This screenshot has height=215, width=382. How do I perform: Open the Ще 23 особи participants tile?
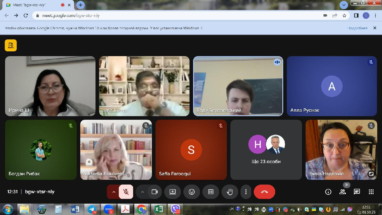tap(266, 150)
